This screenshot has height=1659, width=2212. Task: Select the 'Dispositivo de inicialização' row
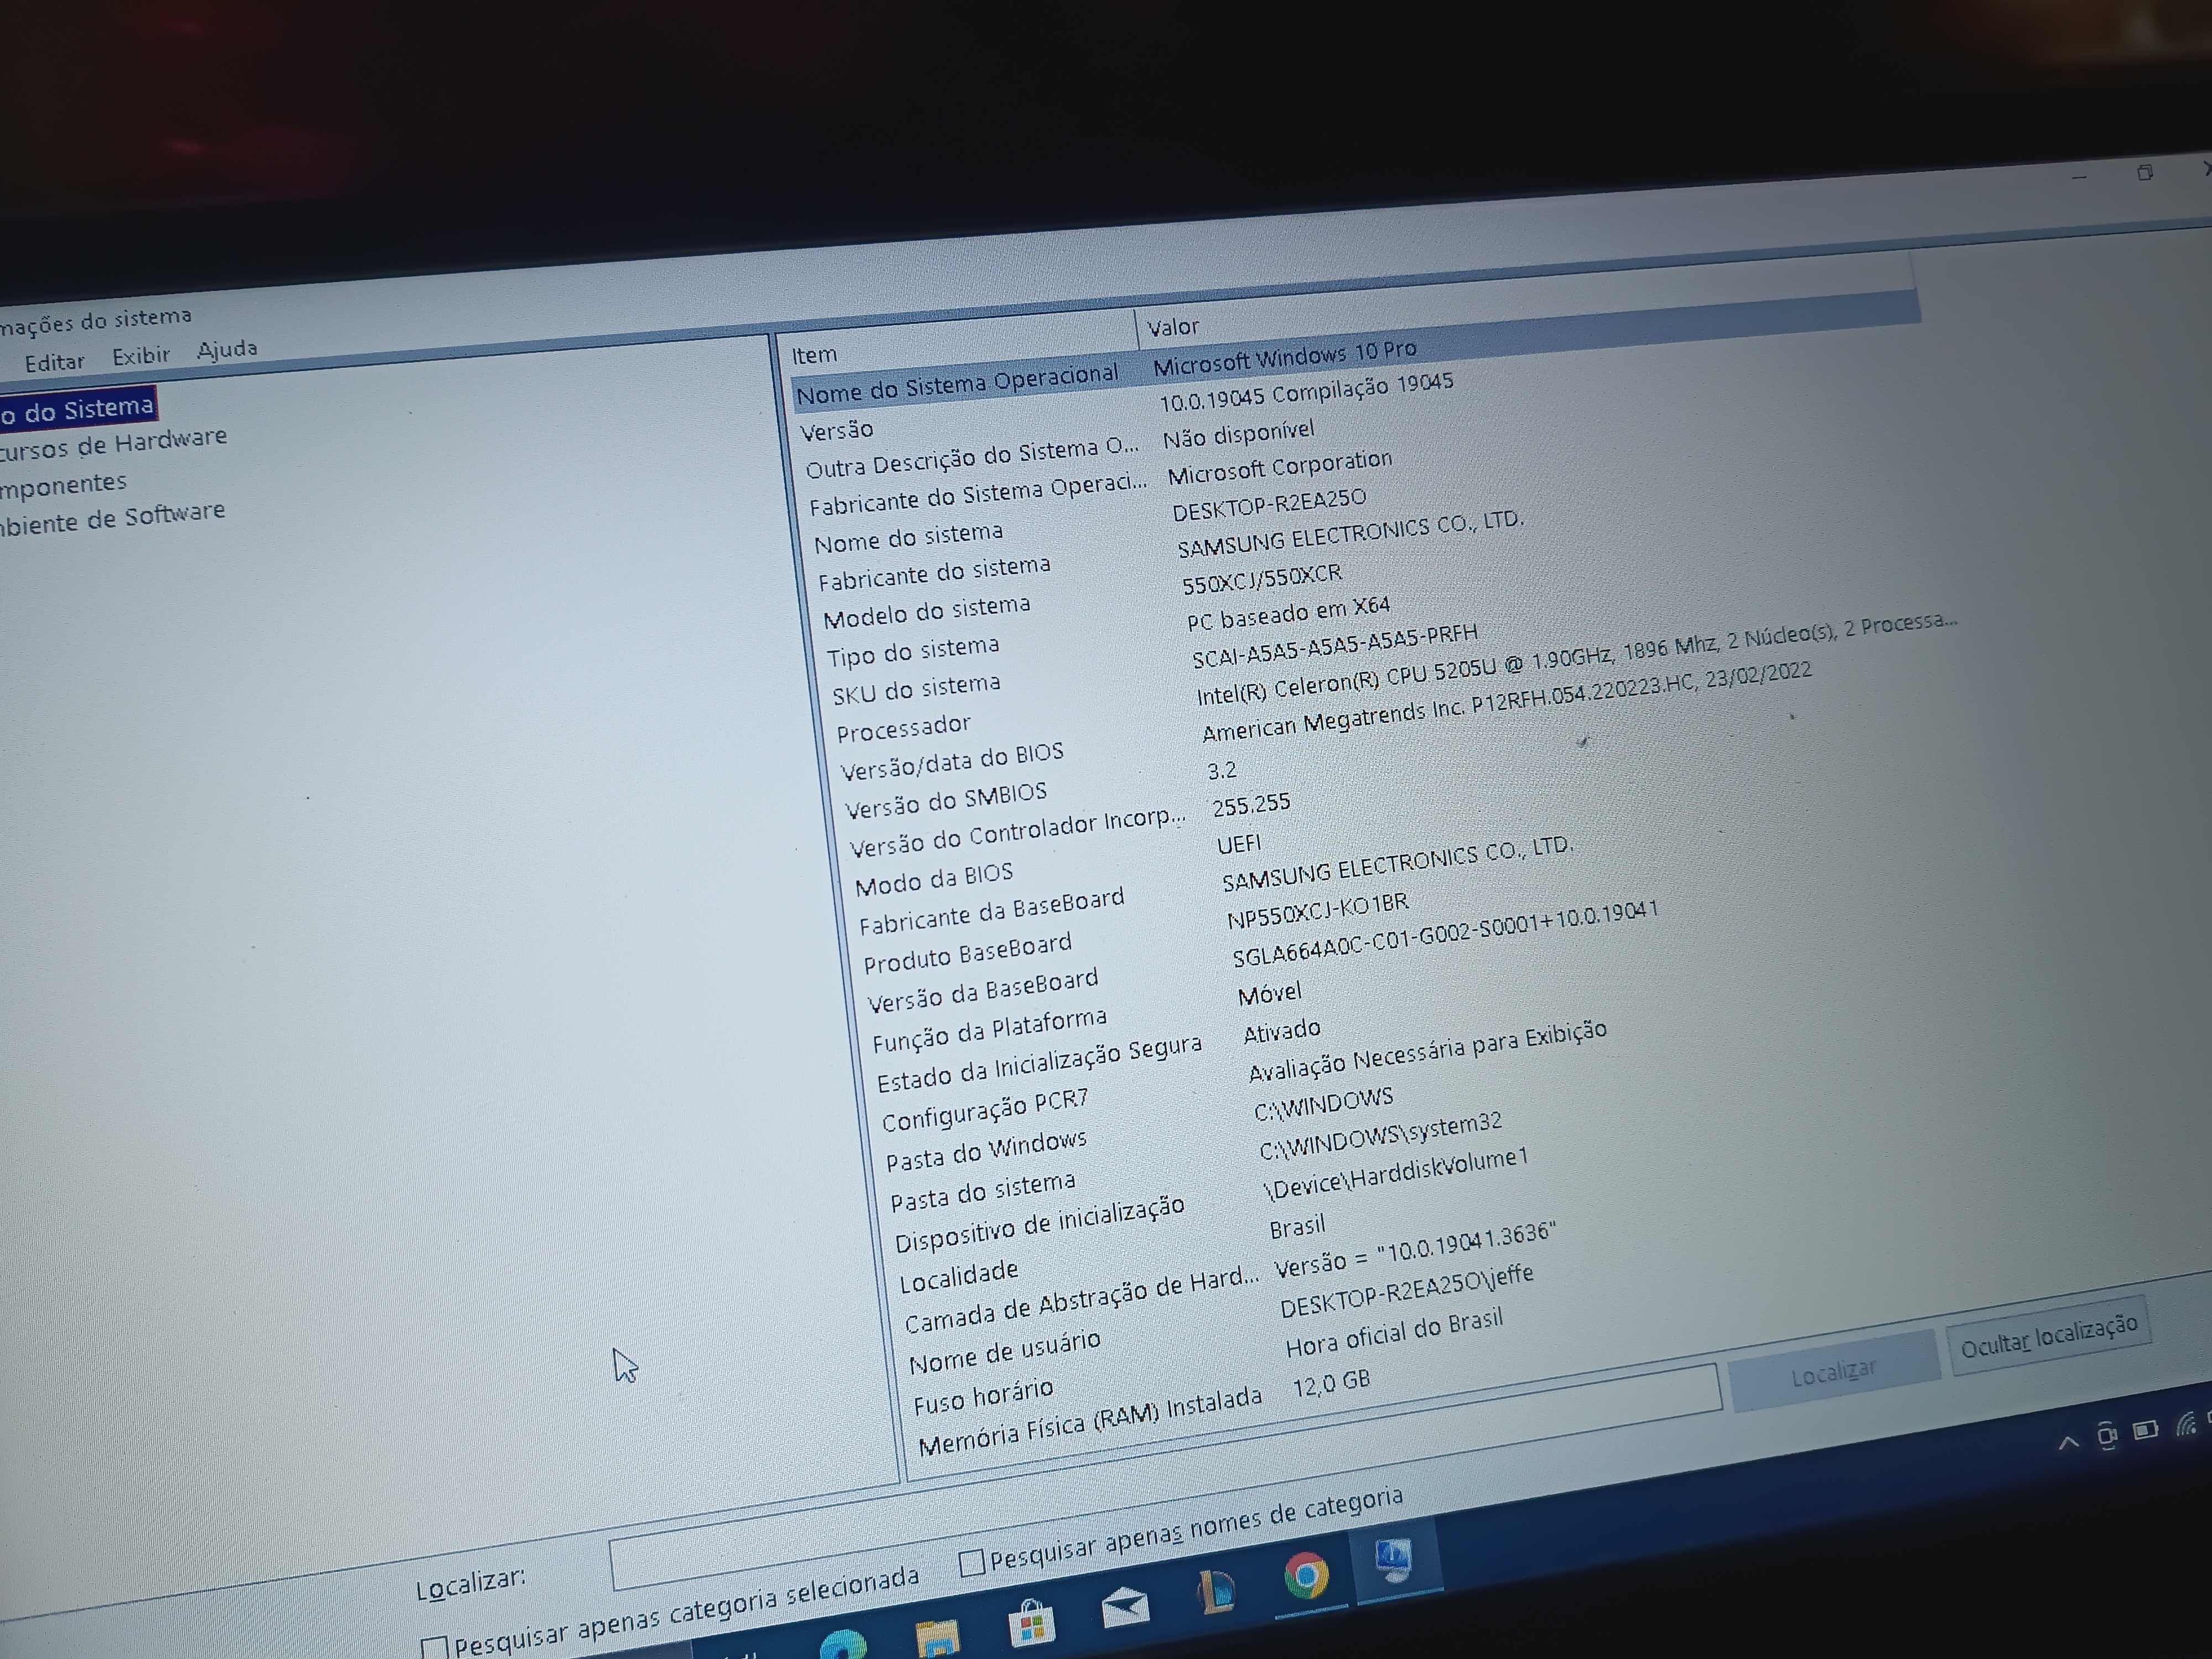[x=1039, y=1225]
